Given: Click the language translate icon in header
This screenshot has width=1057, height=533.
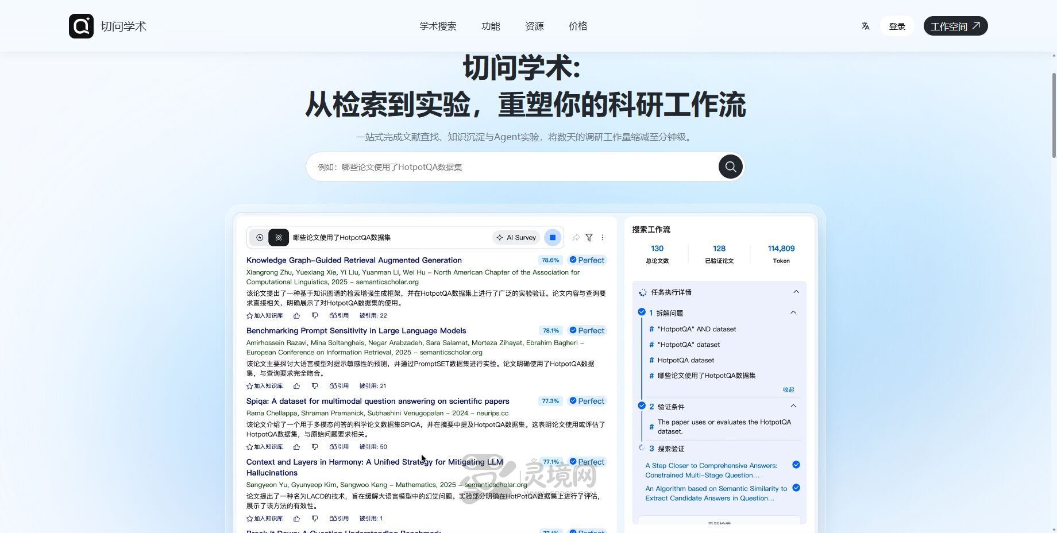Looking at the screenshot, I should [x=865, y=26].
